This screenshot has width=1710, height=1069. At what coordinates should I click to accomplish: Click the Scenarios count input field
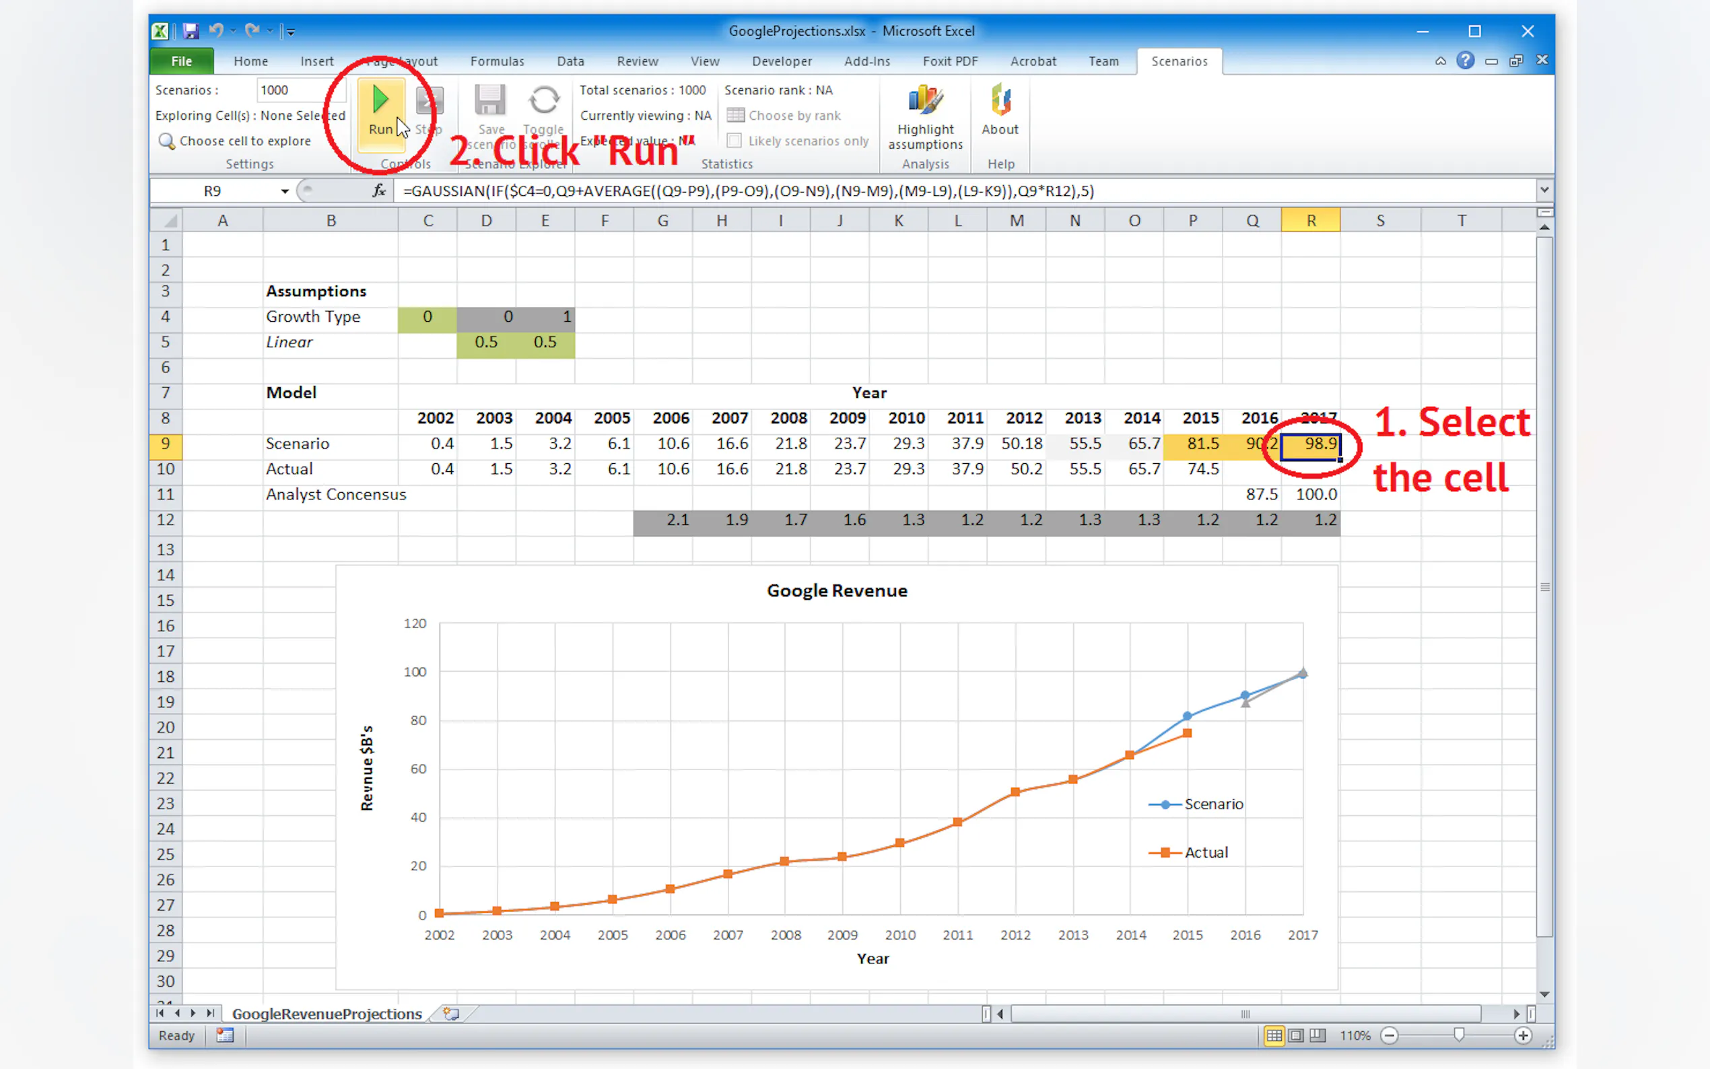[x=299, y=90]
